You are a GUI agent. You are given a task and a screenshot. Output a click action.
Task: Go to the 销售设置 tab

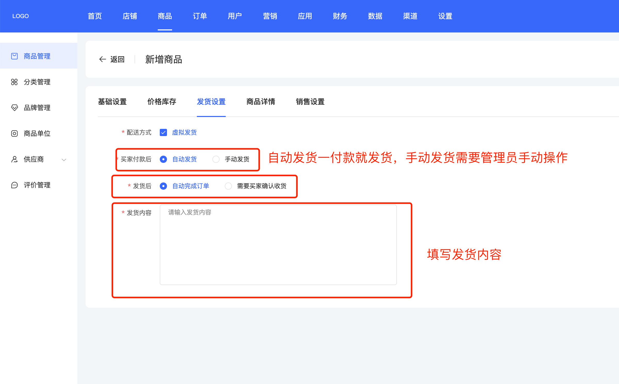pyautogui.click(x=310, y=102)
